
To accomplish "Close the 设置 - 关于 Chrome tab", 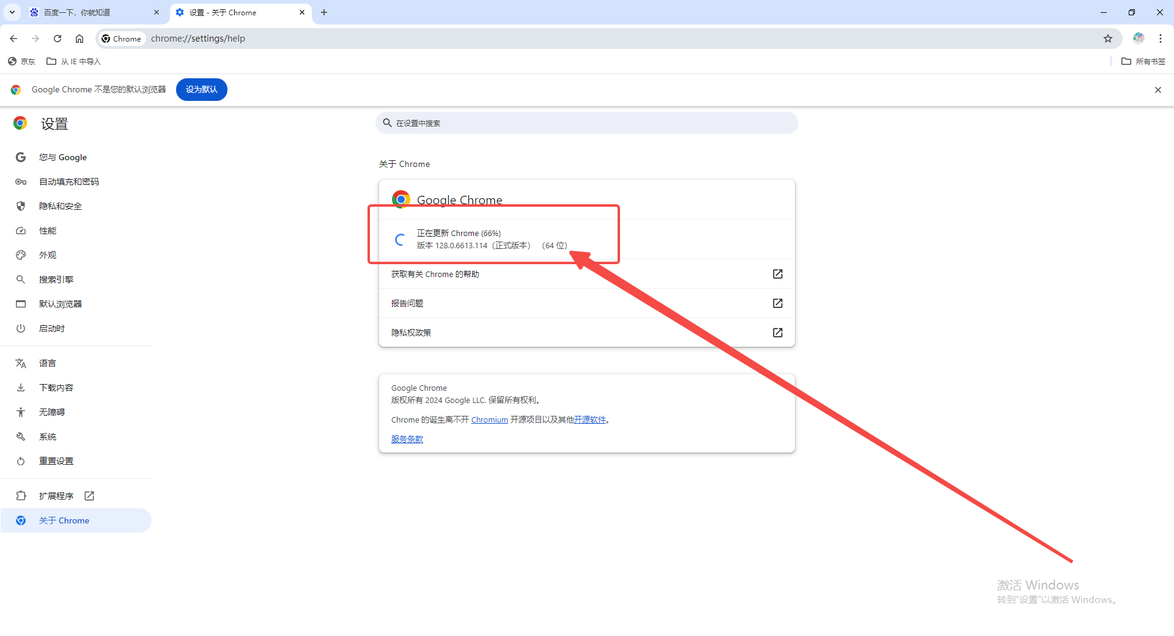I will pos(302,12).
